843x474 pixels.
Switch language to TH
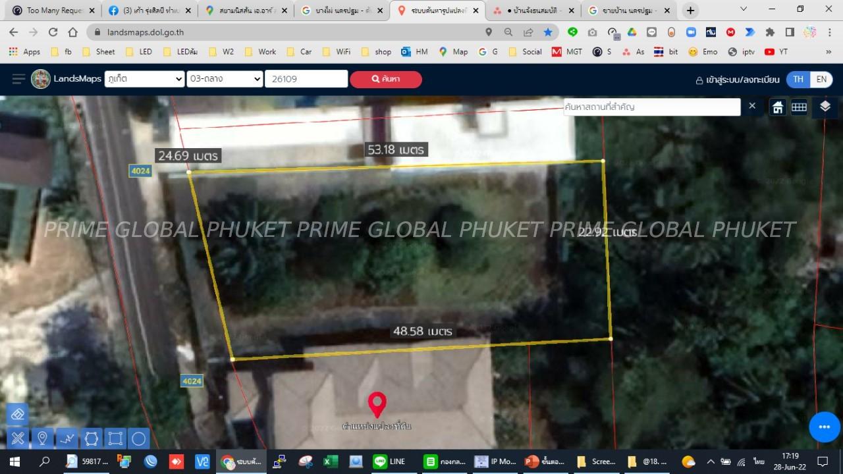798,79
